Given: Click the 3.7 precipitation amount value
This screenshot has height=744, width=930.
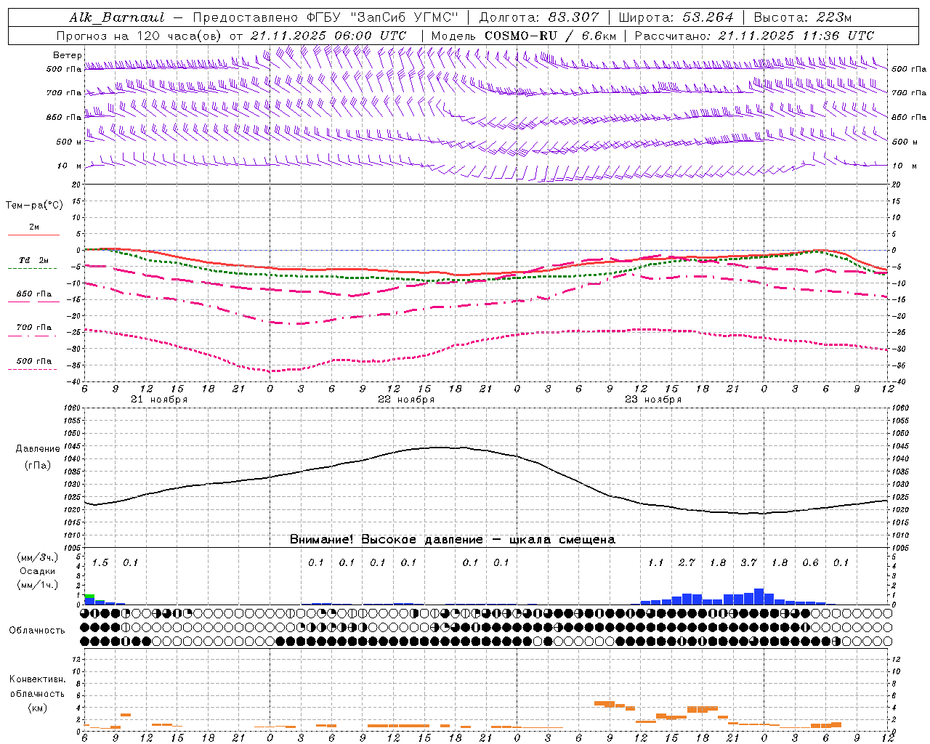Looking at the screenshot, I should click(x=749, y=563).
